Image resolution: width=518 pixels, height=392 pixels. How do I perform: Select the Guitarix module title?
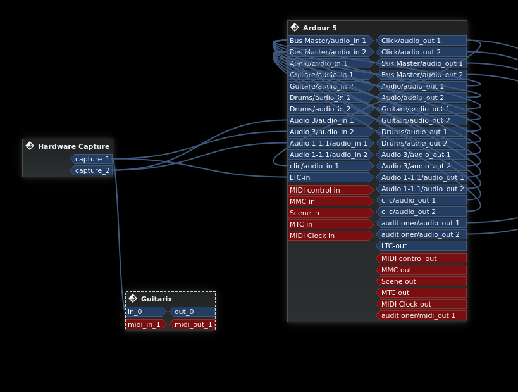tap(157, 299)
